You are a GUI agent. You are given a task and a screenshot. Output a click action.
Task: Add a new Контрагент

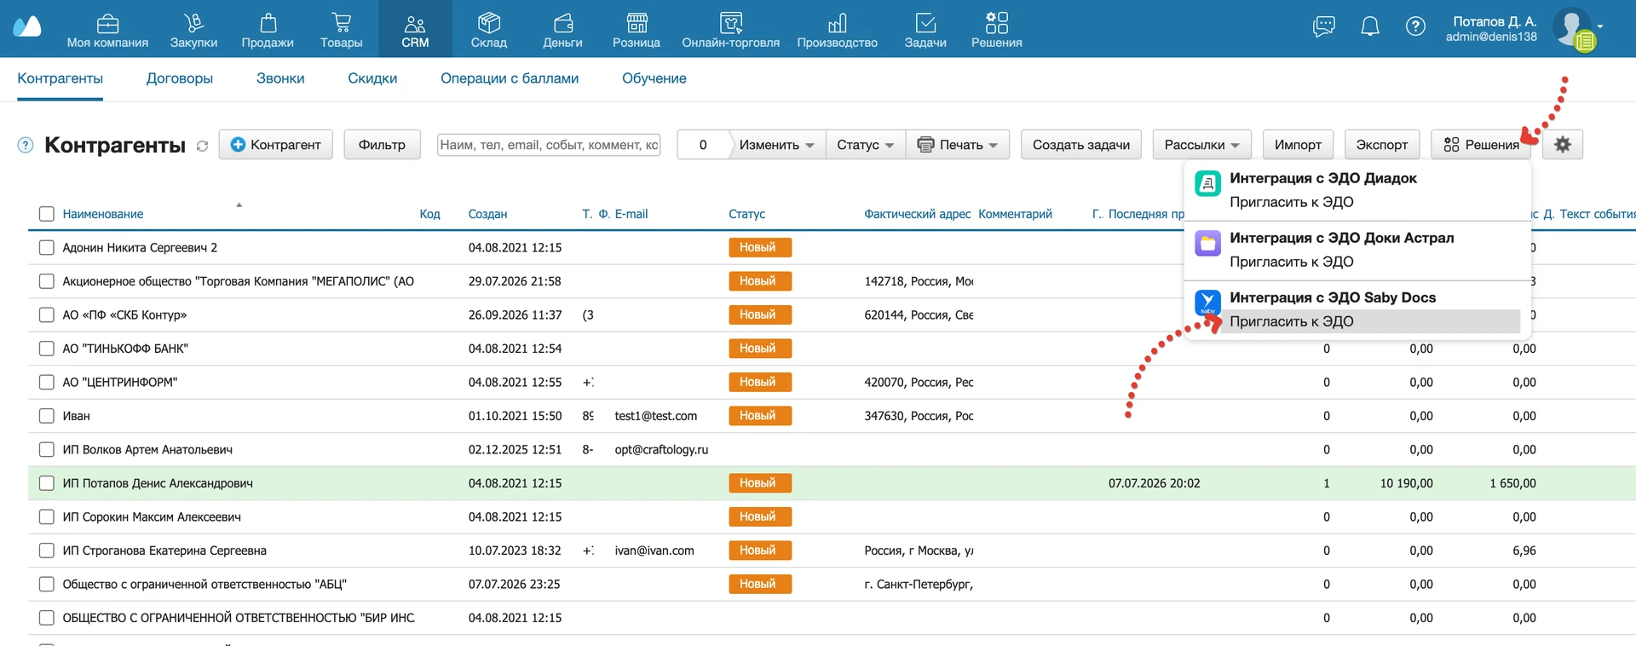276,145
